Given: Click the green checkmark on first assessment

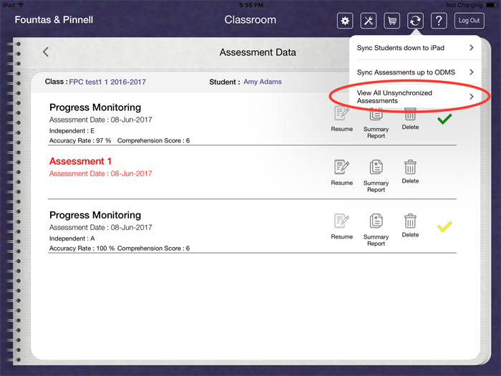Looking at the screenshot, I should tap(444, 119).
